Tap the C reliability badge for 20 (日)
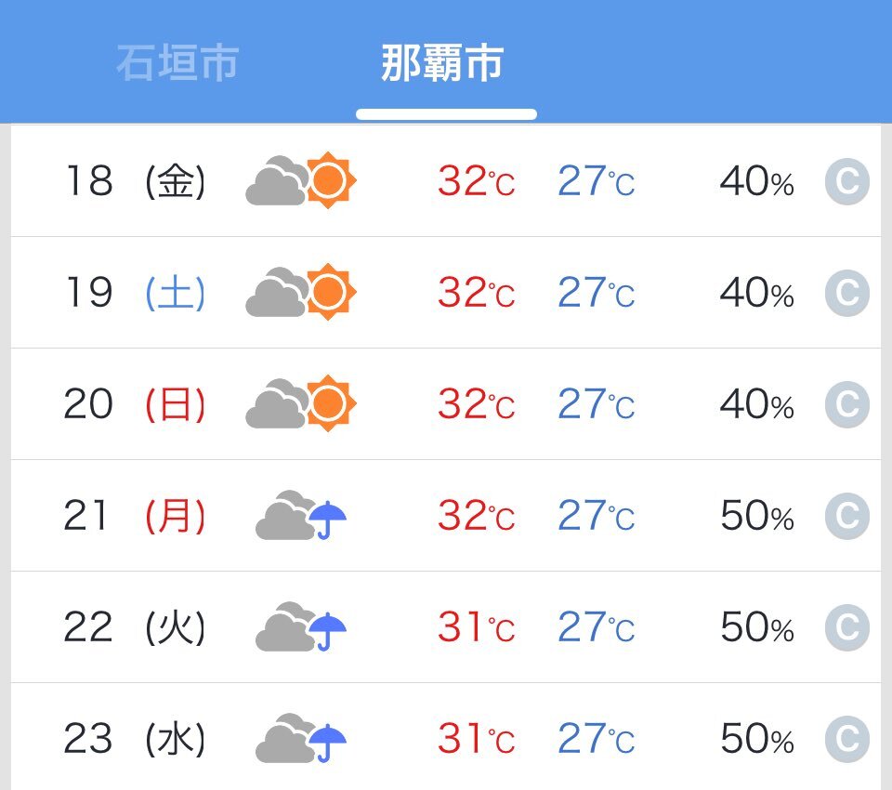Image resolution: width=892 pixels, height=790 pixels. point(847,404)
